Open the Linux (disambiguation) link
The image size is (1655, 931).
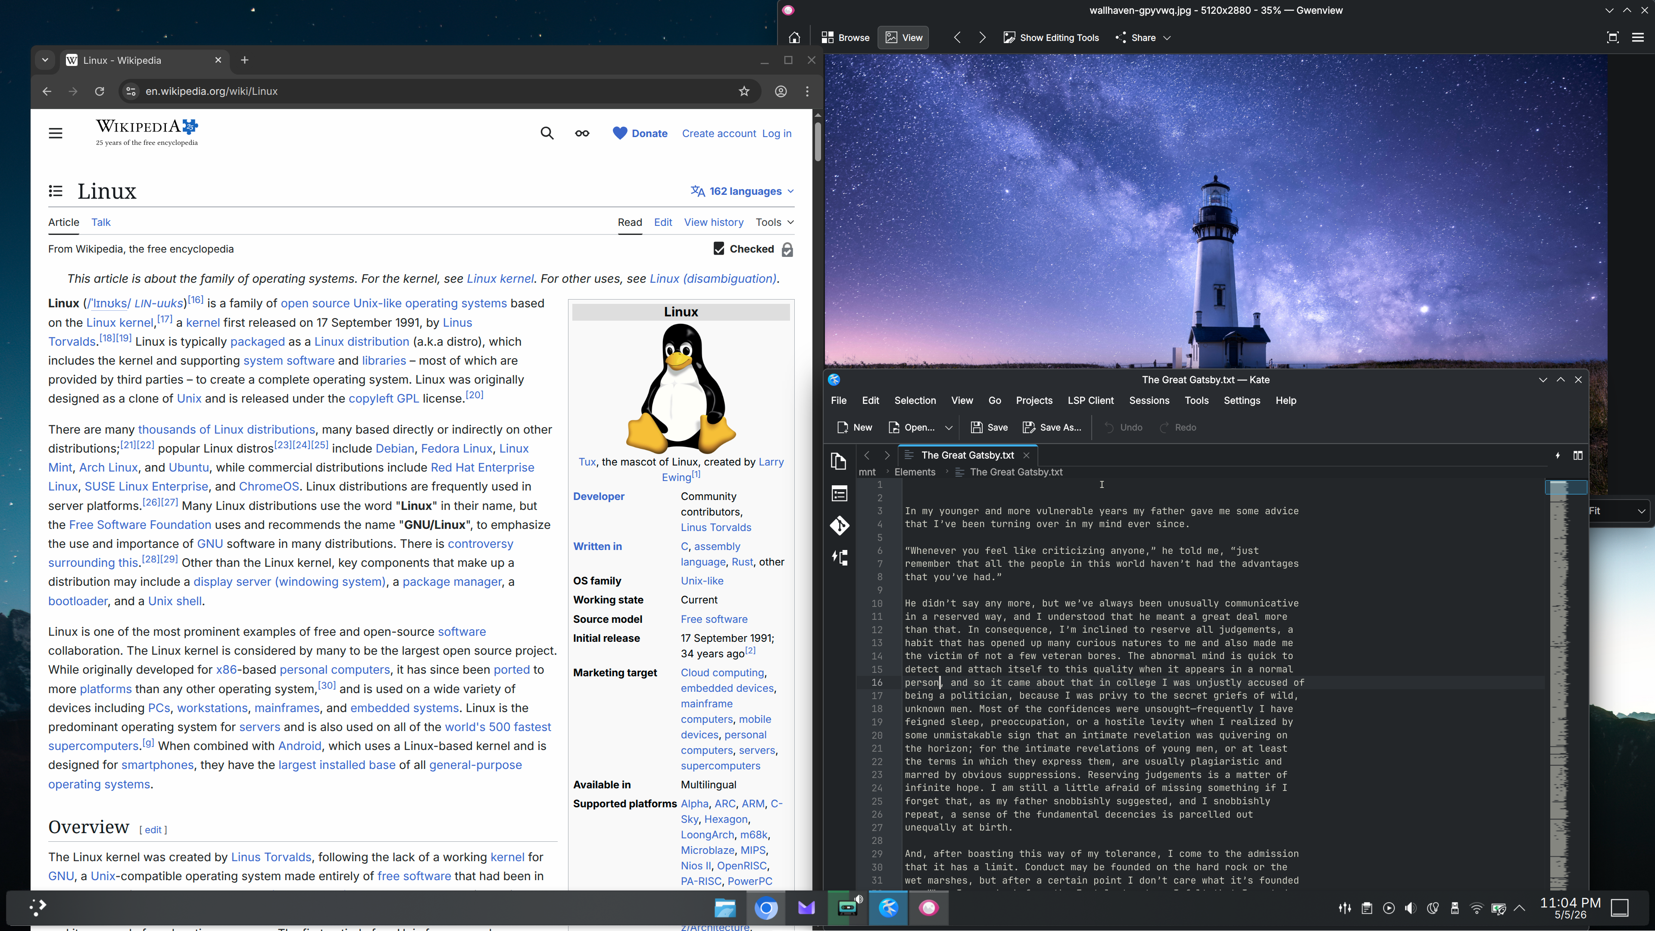tap(713, 279)
